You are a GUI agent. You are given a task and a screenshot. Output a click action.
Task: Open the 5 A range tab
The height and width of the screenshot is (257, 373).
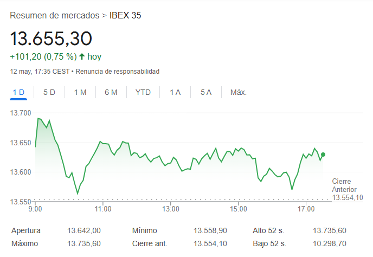click(206, 92)
